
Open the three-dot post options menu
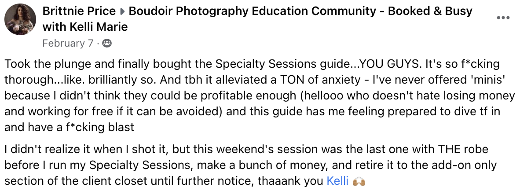(x=503, y=18)
